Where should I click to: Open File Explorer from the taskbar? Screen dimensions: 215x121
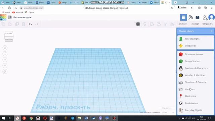(x=79, y=118)
